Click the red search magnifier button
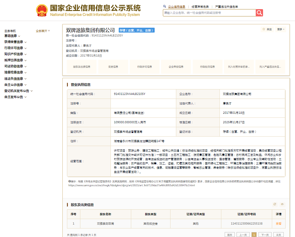295x237 pixels. tap(259, 13)
